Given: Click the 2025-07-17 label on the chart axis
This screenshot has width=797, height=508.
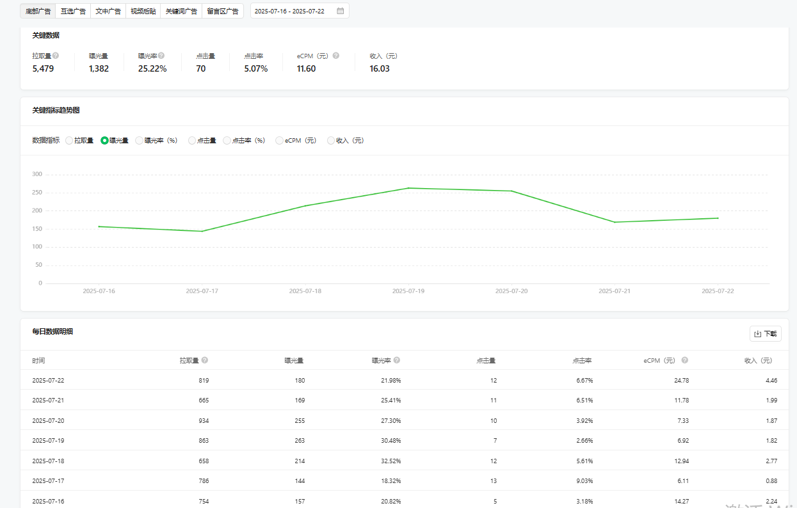Looking at the screenshot, I should (x=202, y=291).
